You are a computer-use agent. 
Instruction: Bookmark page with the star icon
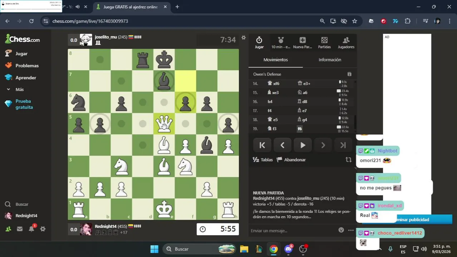(354, 21)
